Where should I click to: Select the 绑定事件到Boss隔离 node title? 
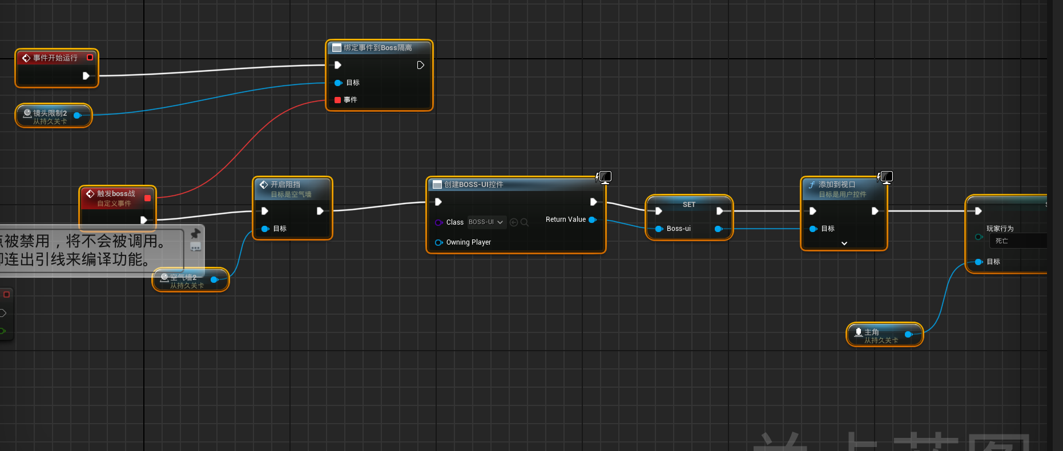tap(378, 48)
